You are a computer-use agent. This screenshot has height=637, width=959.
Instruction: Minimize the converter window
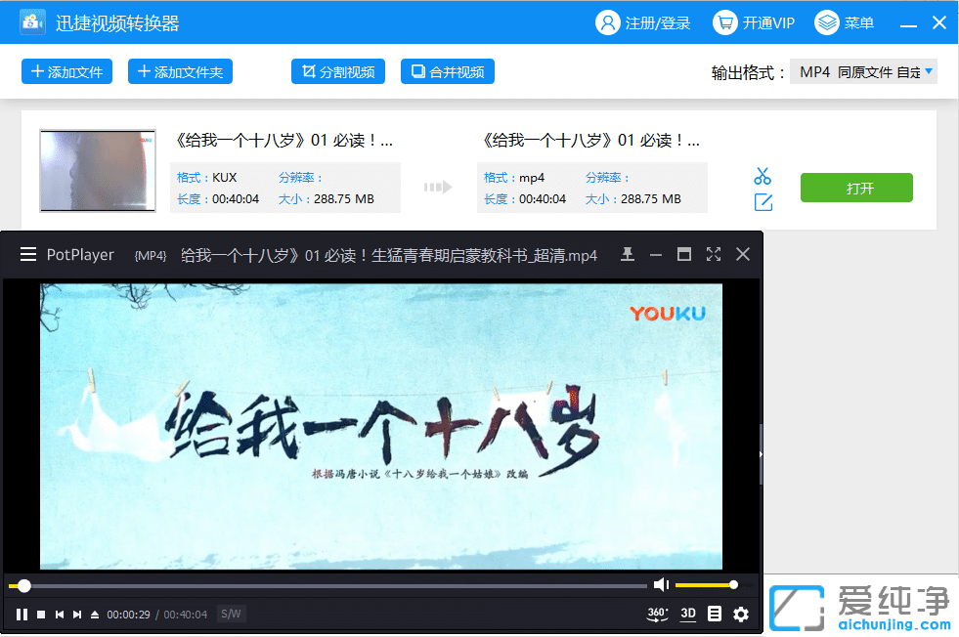908,24
